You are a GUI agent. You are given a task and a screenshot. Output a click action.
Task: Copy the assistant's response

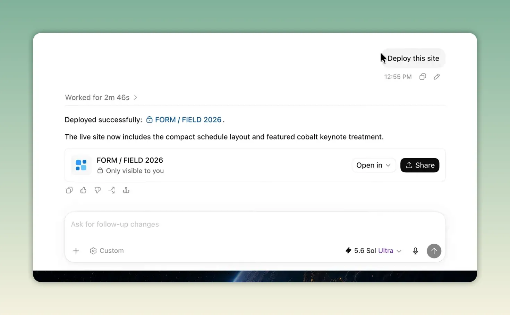pos(69,190)
